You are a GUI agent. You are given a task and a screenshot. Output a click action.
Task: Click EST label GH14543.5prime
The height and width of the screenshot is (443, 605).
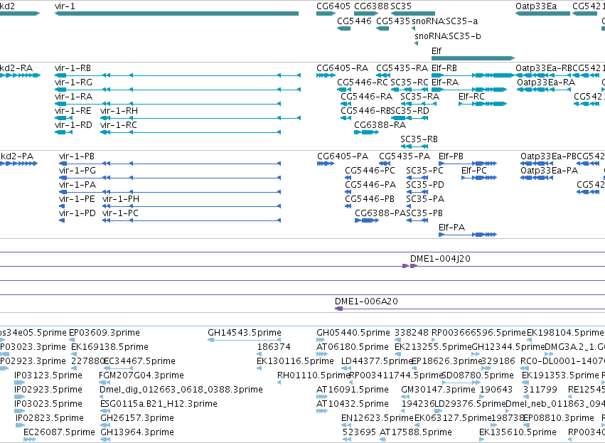245,333
